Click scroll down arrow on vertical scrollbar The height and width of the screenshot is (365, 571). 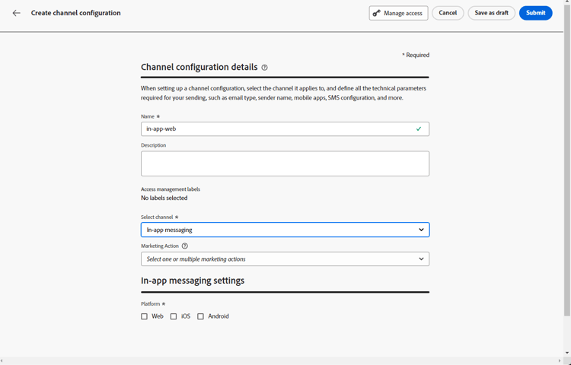point(566,353)
